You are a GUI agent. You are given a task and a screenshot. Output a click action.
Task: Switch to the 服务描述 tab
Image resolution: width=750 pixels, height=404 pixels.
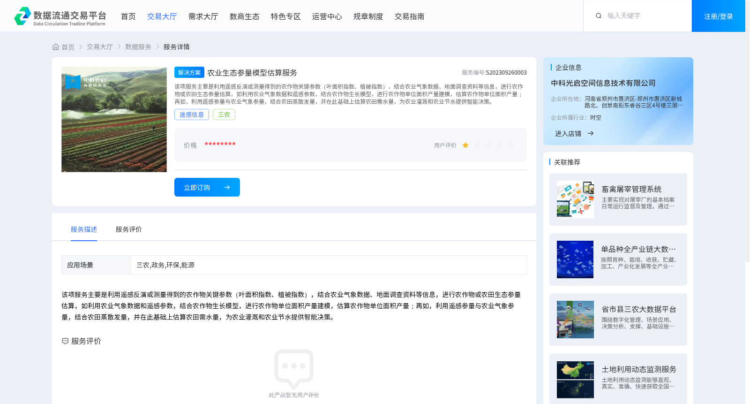[84, 229]
